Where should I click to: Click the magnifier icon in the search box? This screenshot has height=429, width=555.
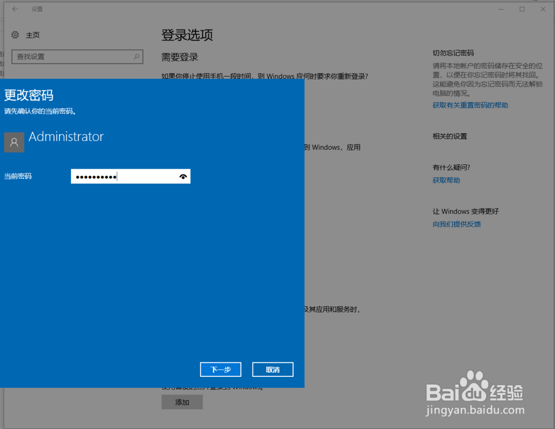click(136, 57)
